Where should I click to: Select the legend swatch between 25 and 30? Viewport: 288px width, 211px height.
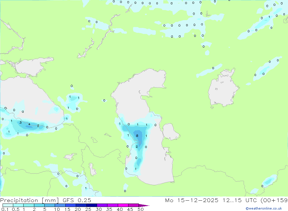[92, 205]
